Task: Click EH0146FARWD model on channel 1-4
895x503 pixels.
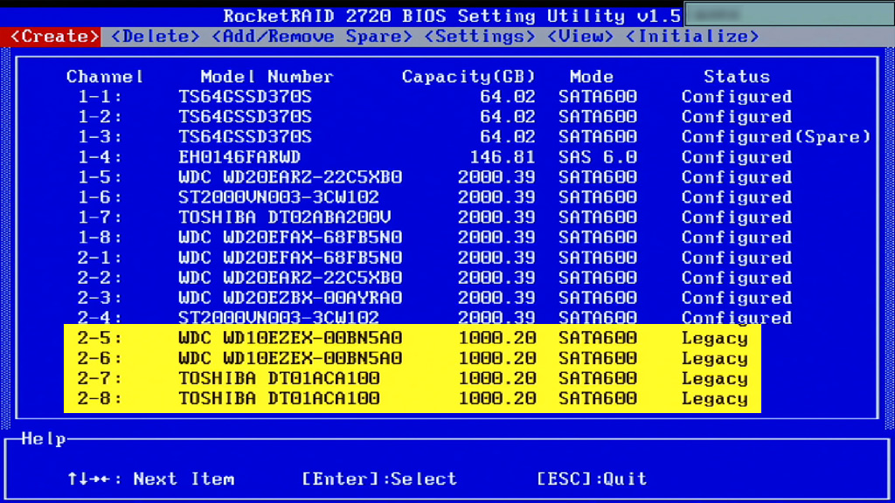Action: (x=239, y=157)
